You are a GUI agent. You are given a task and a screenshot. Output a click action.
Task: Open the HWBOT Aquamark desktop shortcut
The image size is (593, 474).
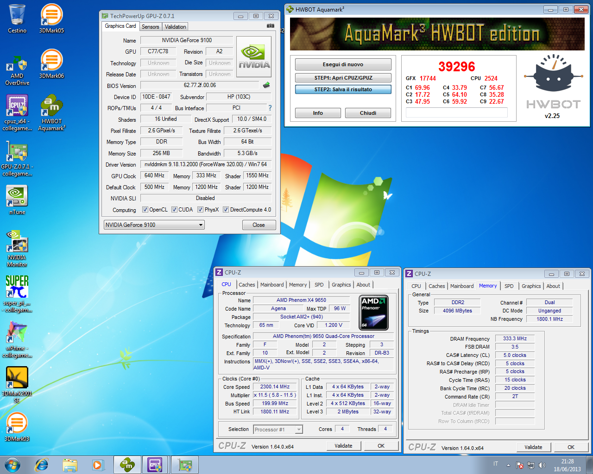coord(51,112)
